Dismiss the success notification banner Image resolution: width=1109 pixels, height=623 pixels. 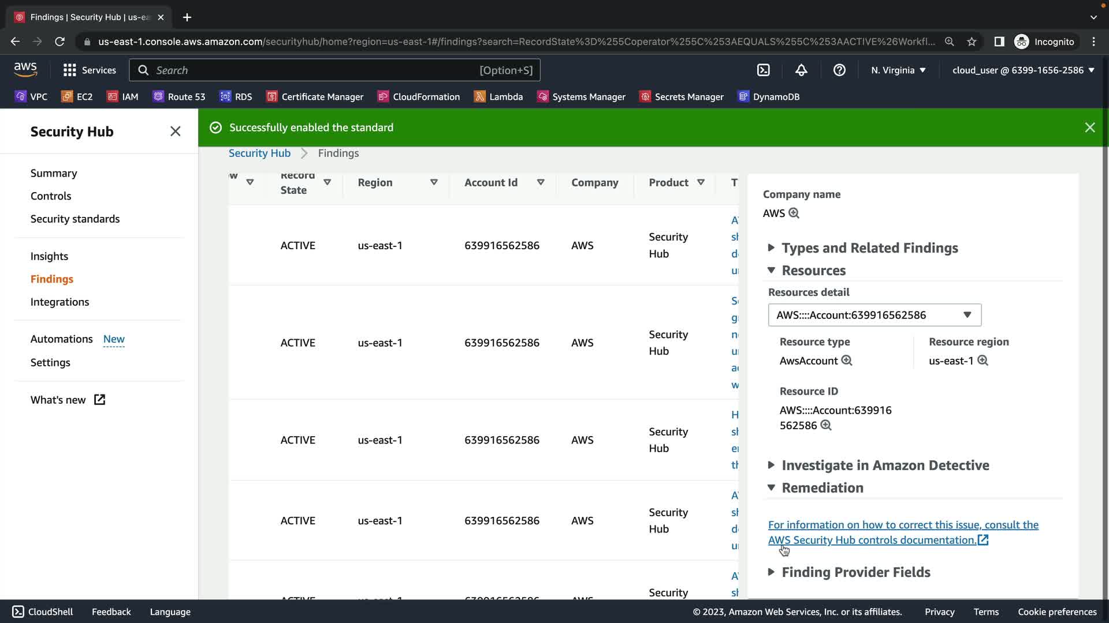pyautogui.click(x=1089, y=127)
